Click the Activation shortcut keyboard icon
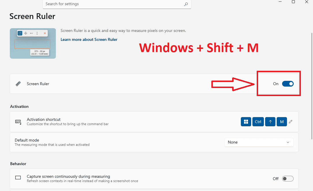Image resolution: width=313 pixels, height=191 pixels. pos(18,122)
